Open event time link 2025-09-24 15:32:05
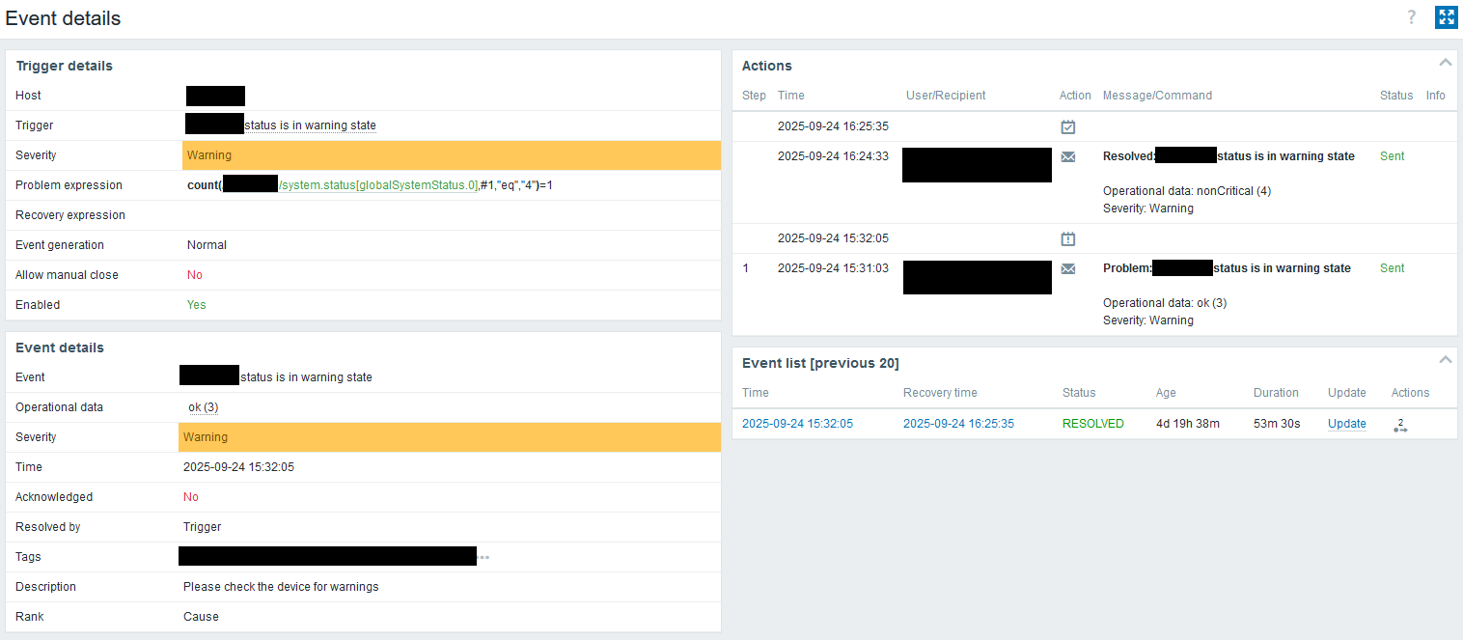 coord(797,424)
